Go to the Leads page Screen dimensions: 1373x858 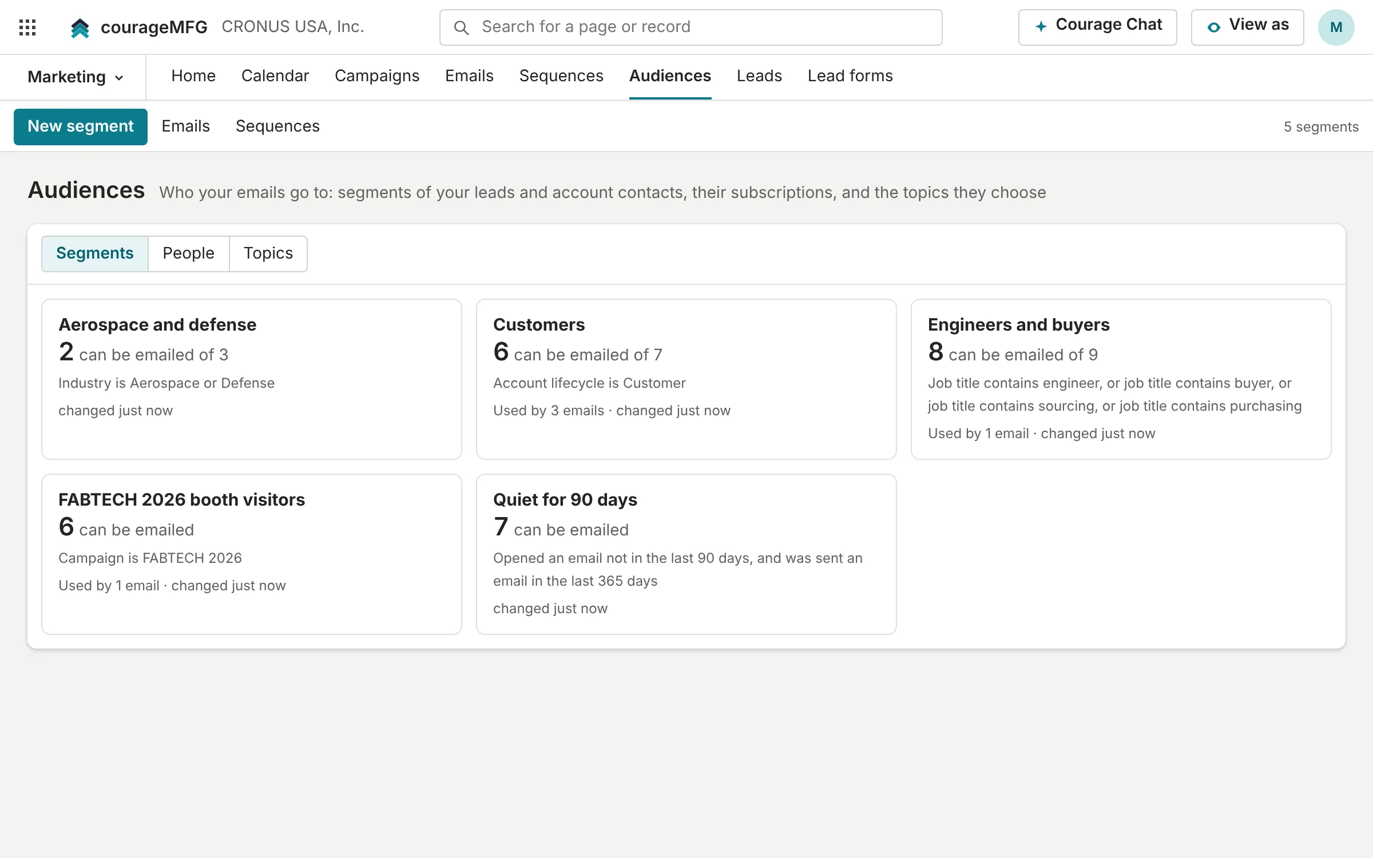click(759, 76)
